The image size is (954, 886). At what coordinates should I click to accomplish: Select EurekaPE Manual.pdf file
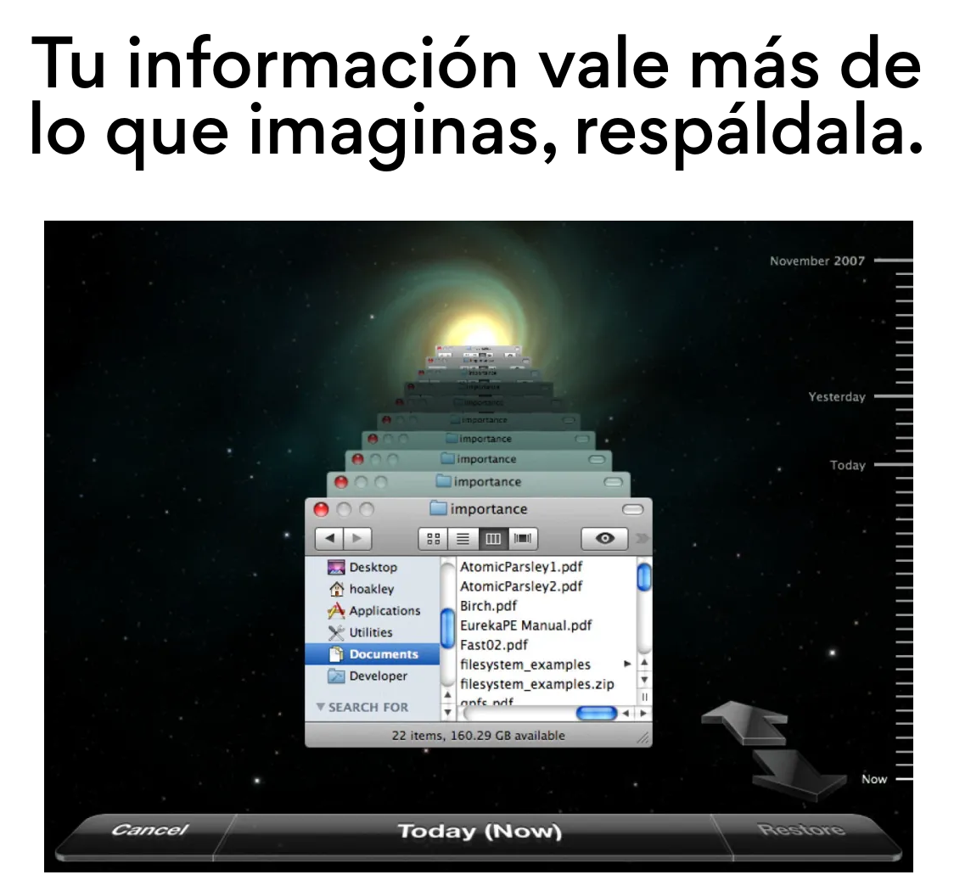525,625
